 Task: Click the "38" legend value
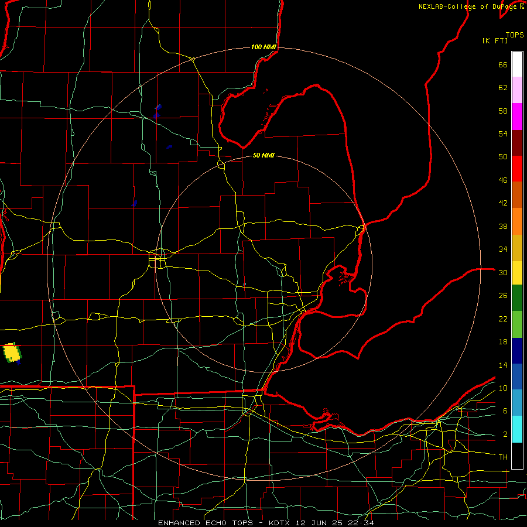pos(503,226)
